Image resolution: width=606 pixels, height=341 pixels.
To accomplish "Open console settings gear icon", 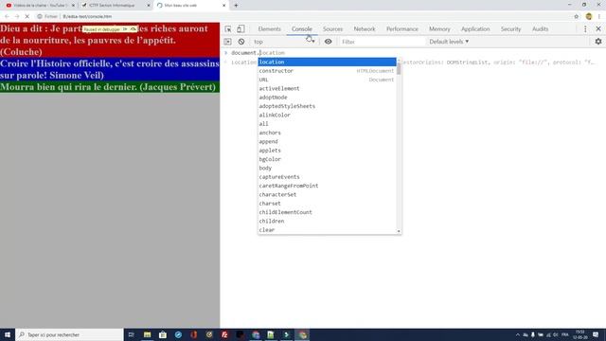I will (x=598, y=42).
